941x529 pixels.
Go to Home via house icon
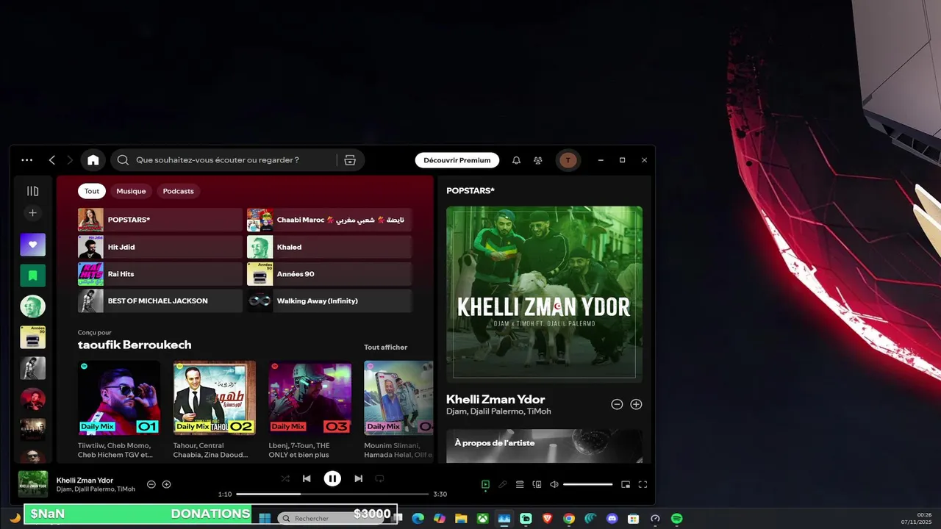93,160
